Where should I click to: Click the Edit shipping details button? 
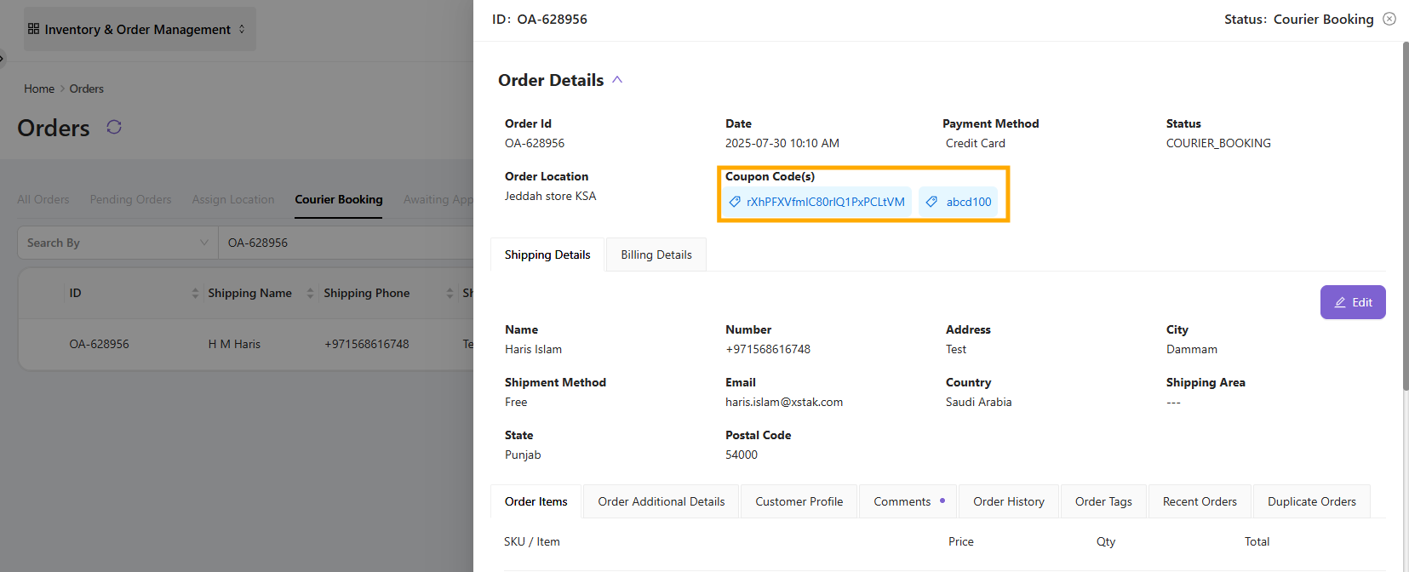point(1352,302)
